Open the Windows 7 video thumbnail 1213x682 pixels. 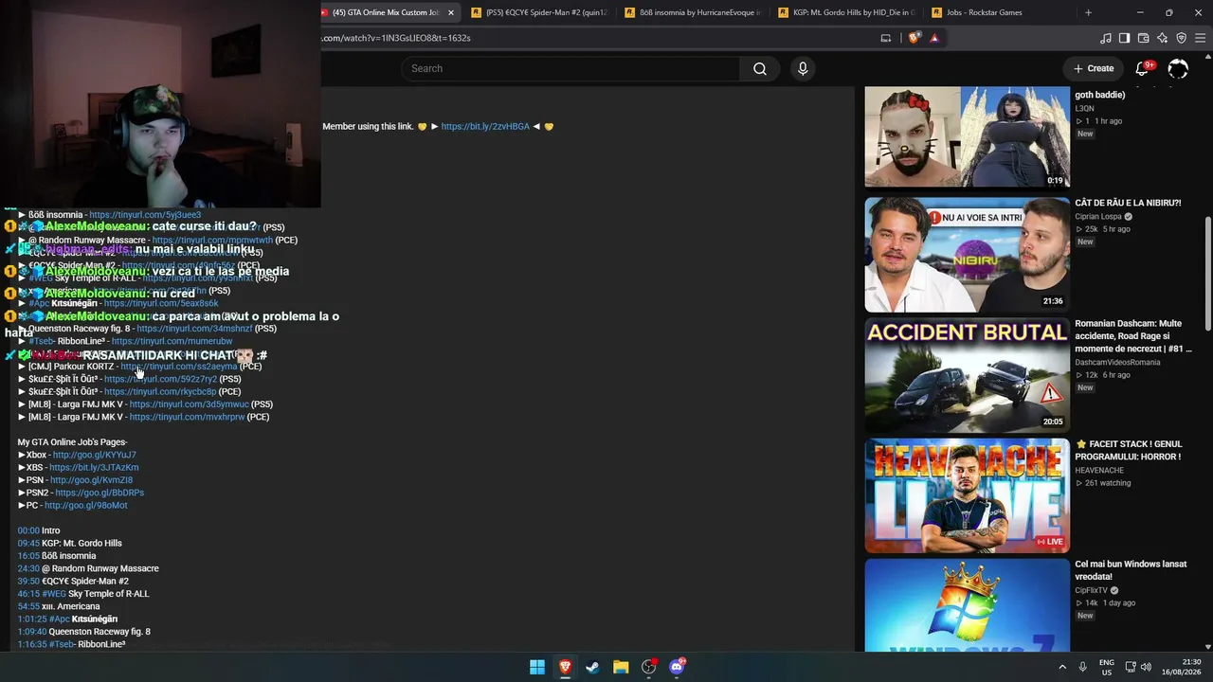click(967, 604)
